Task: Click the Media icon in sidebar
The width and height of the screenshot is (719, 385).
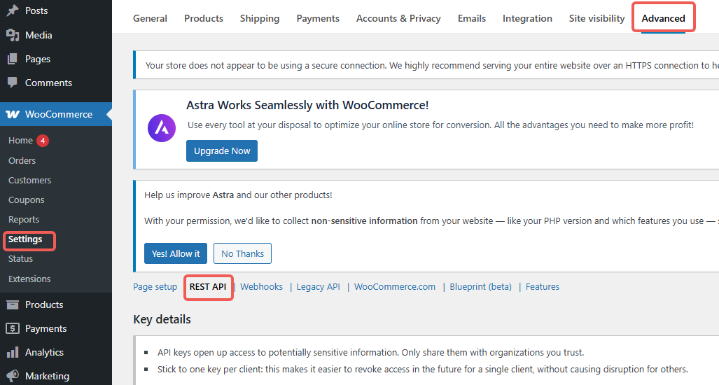Action: click(x=13, y=35)
